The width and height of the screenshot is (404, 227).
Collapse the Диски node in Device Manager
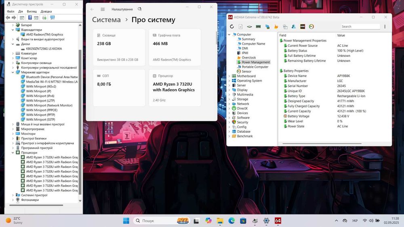coord(13,44)
